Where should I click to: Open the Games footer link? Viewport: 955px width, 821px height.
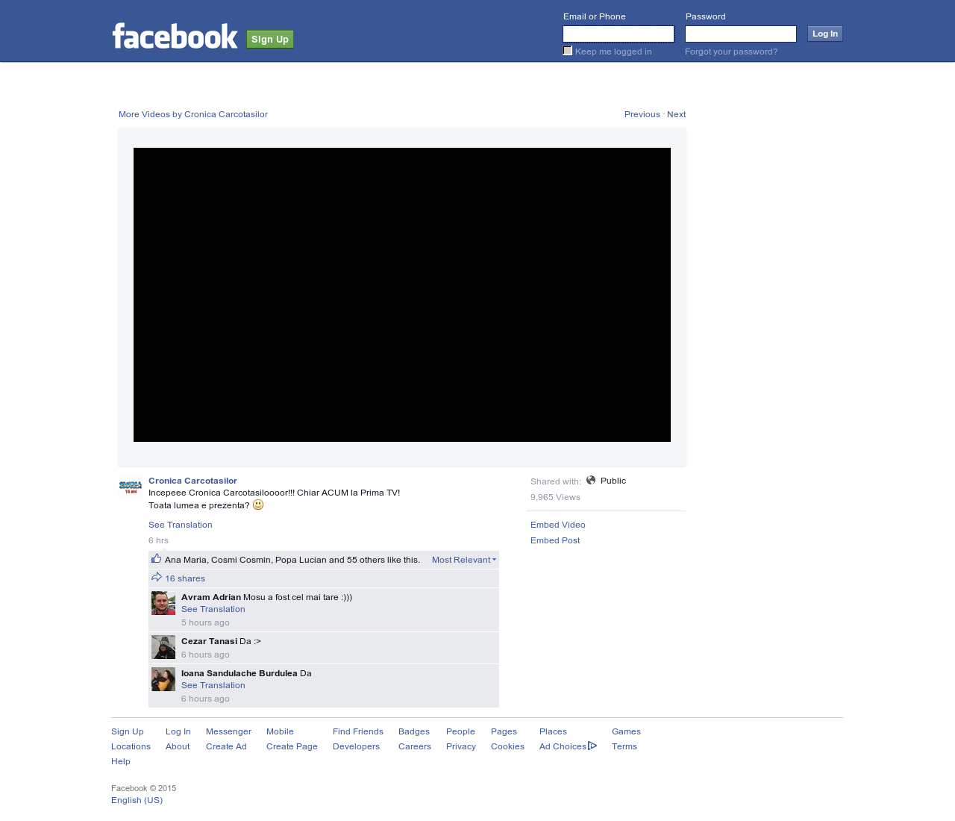coord(626,731)
